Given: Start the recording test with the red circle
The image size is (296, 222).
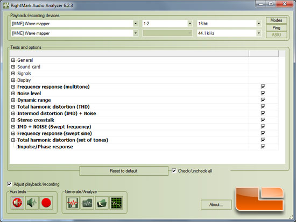Looking at the screenshot, I should tap(46, 203).
